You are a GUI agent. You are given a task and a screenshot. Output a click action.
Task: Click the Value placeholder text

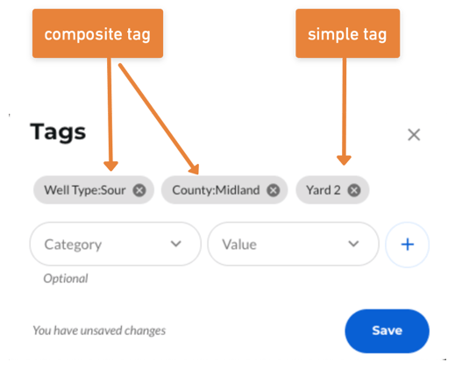[239, 245]
